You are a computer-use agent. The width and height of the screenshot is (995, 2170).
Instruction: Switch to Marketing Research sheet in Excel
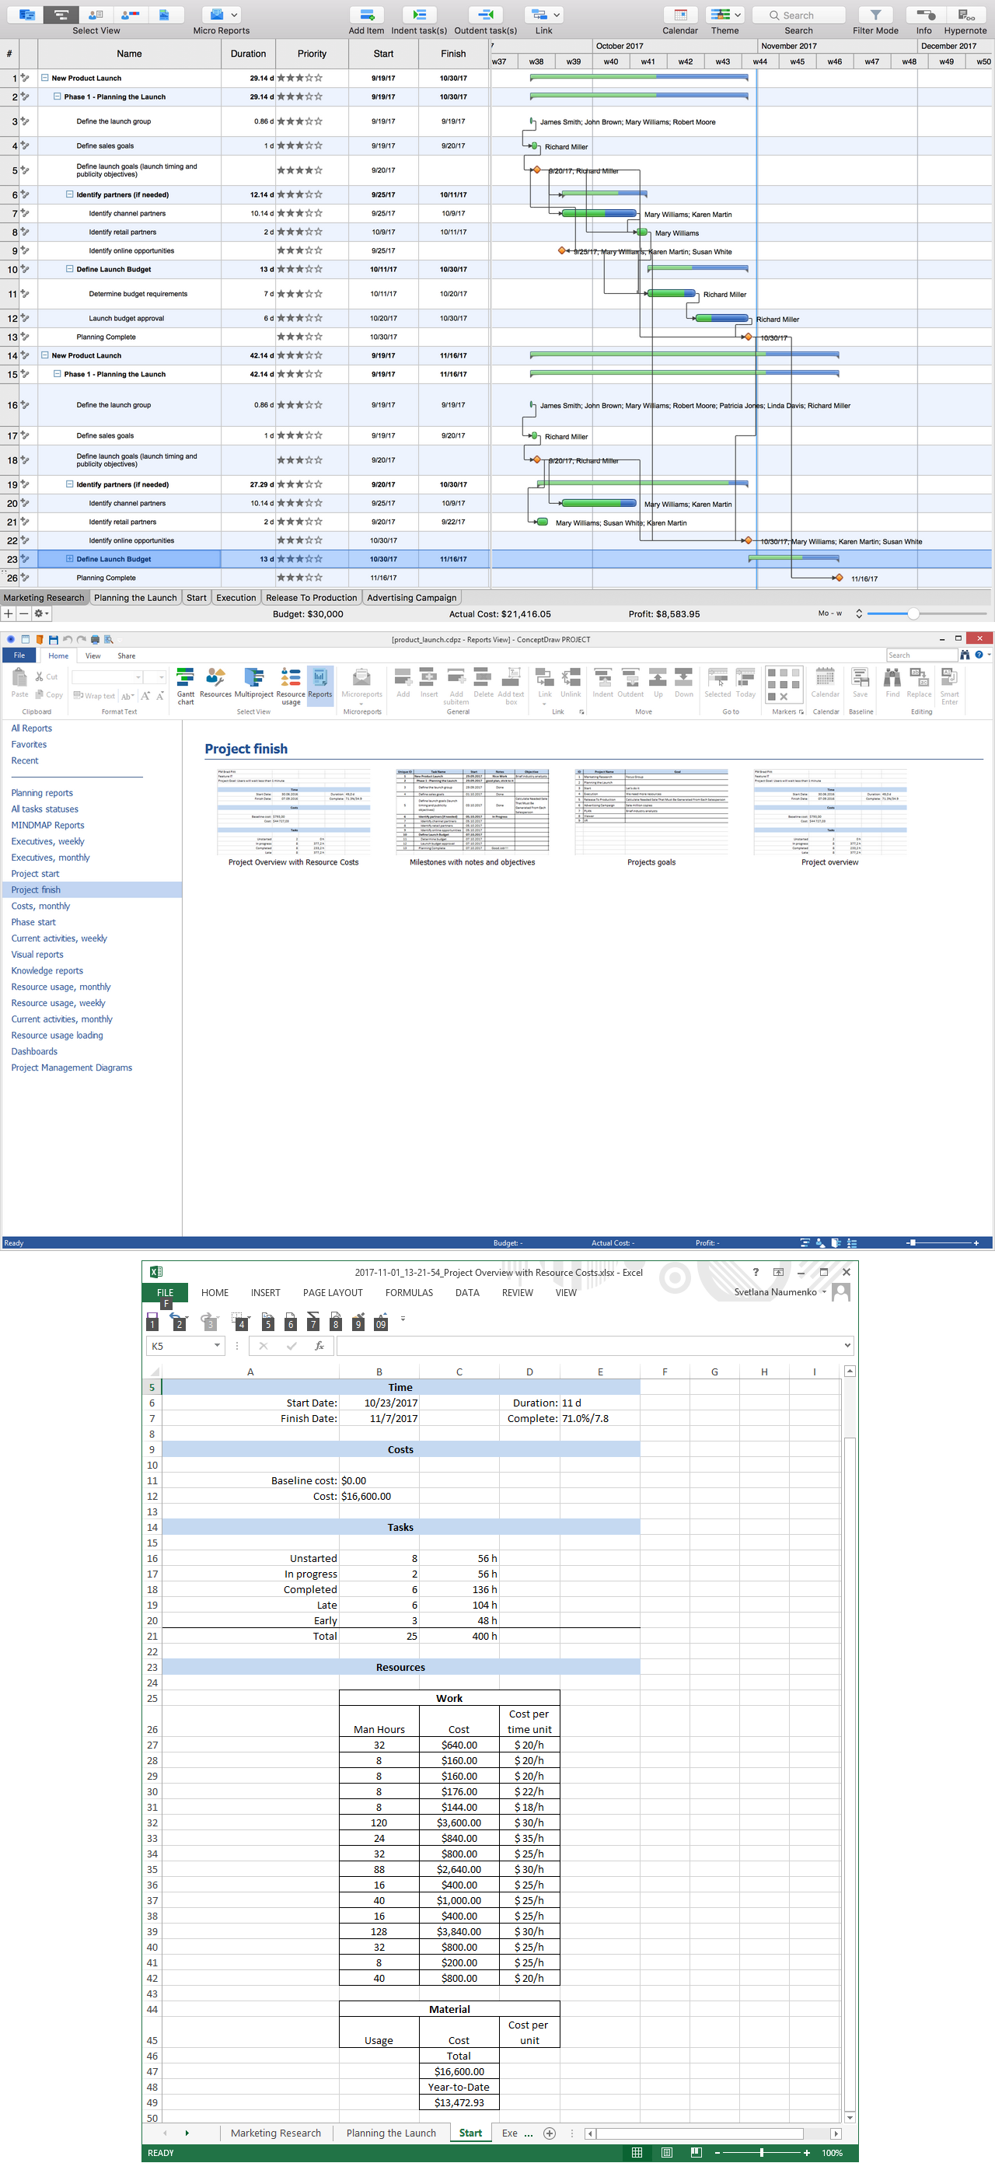275,2133
